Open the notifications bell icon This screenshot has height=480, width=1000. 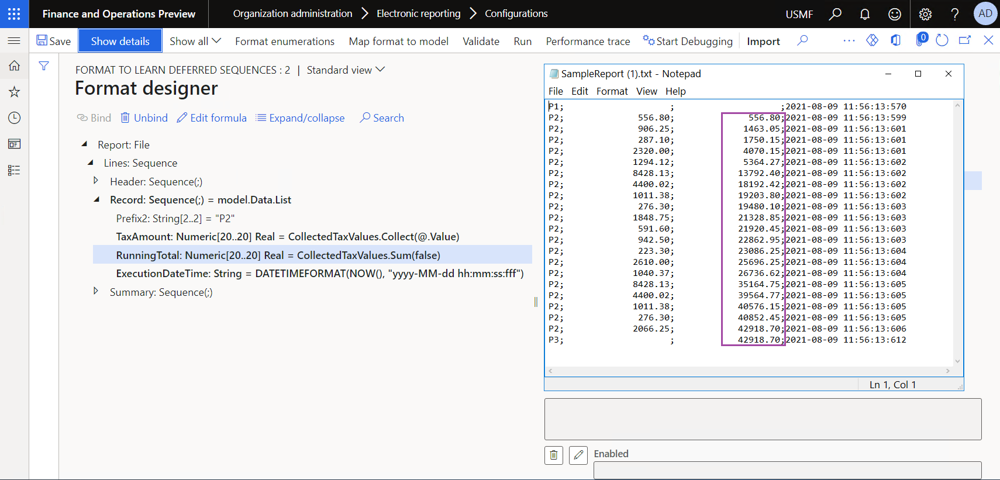pos(864,14)
